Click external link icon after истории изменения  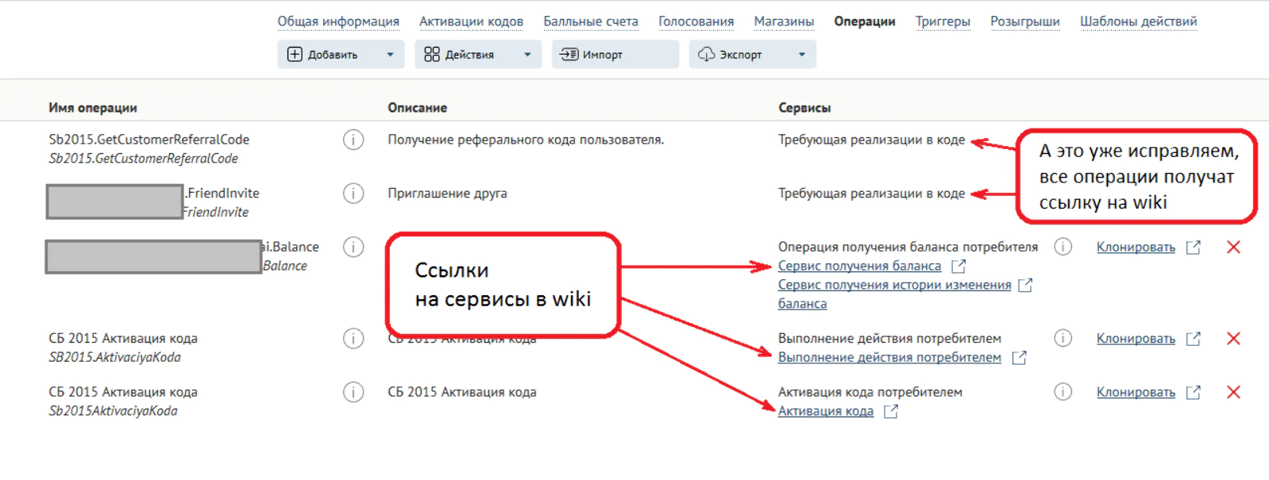click(1025, 284)
